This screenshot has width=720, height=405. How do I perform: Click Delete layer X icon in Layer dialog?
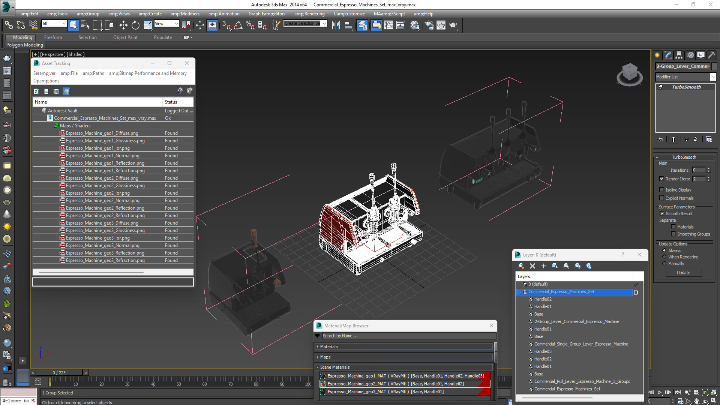(x=532, y=266)
